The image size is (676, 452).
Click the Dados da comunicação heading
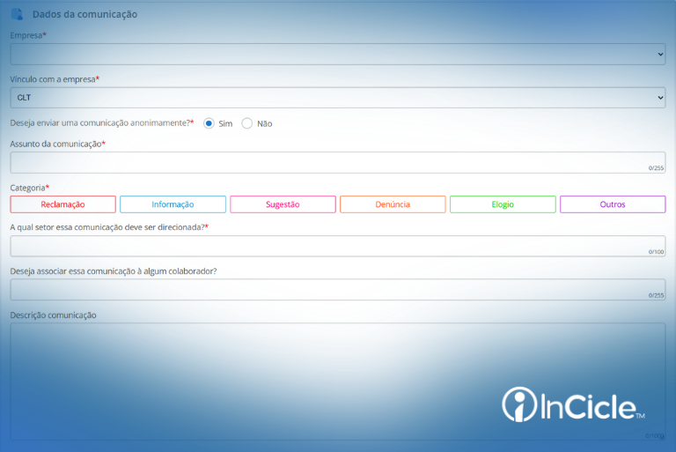click(x=84, y=14)
